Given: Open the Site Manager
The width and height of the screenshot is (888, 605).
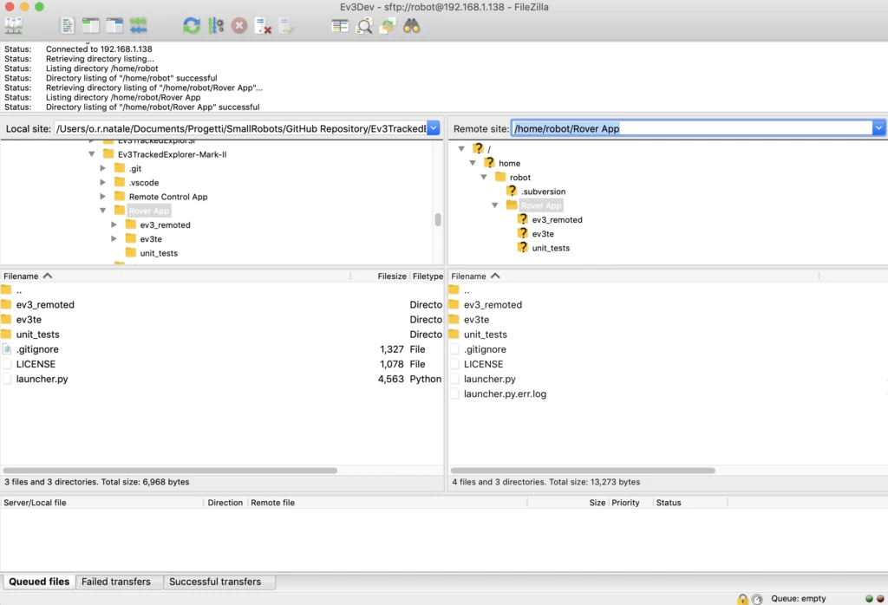Looking at the screenshot, I should click(x=14, y=26).
